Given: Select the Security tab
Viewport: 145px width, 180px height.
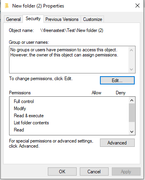Looking at the screenshot, I should point(33,19).
